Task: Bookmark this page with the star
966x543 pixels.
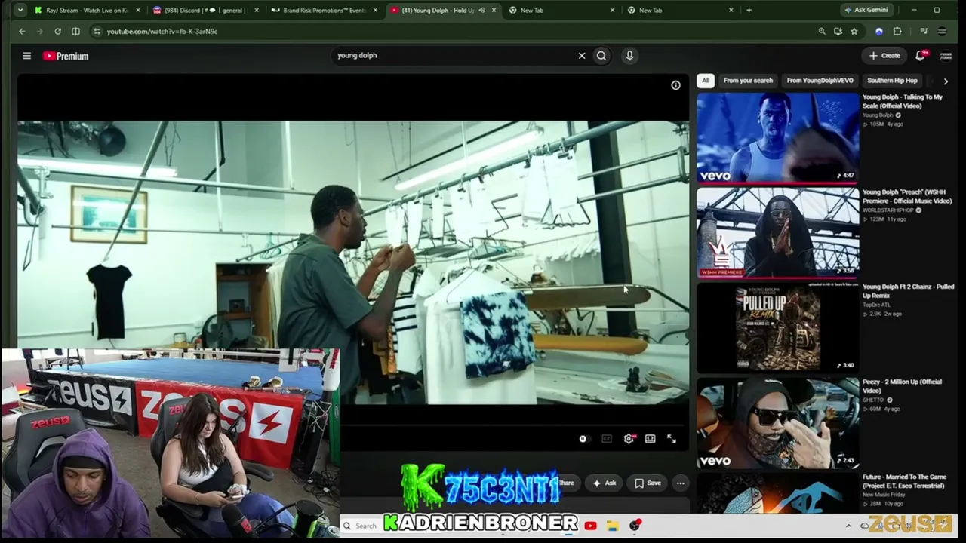Action: pos(854,32)
